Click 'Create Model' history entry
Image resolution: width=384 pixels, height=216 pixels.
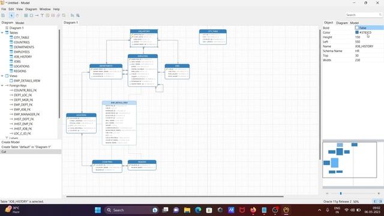(x=11, y=142)
